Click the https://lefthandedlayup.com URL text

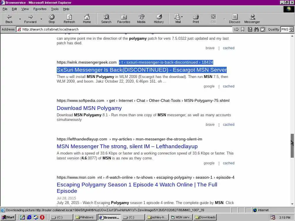click(82, 139)
